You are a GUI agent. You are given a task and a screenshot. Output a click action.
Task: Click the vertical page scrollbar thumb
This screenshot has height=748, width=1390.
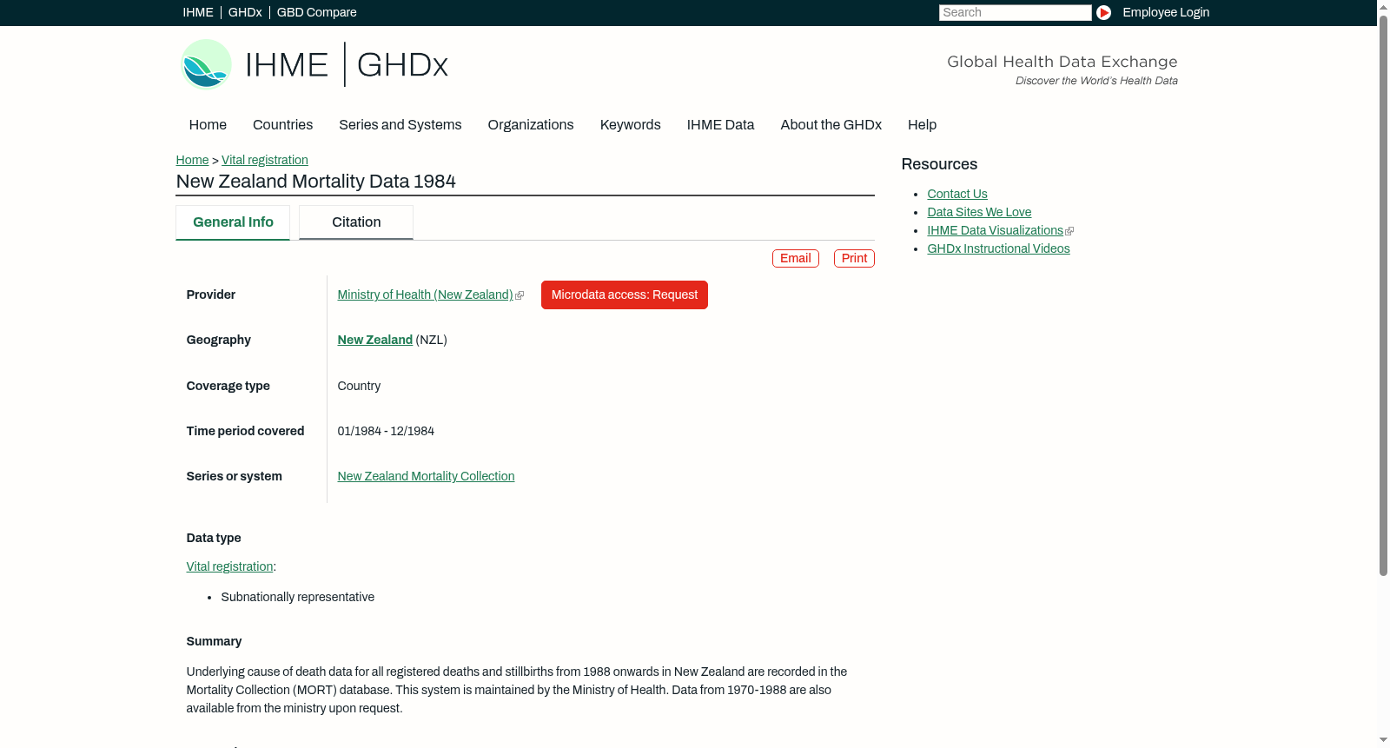[1383, 294]
